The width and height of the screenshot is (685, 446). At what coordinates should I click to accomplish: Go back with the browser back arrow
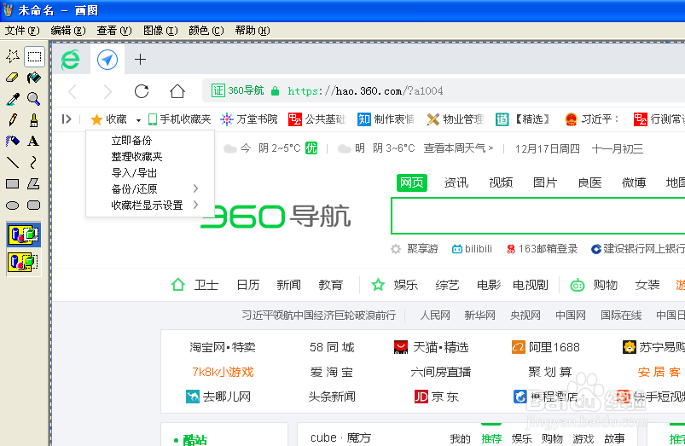(x=73, y=92)
